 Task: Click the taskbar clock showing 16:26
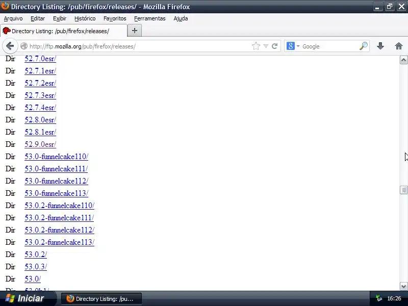[x=394, y=298]
